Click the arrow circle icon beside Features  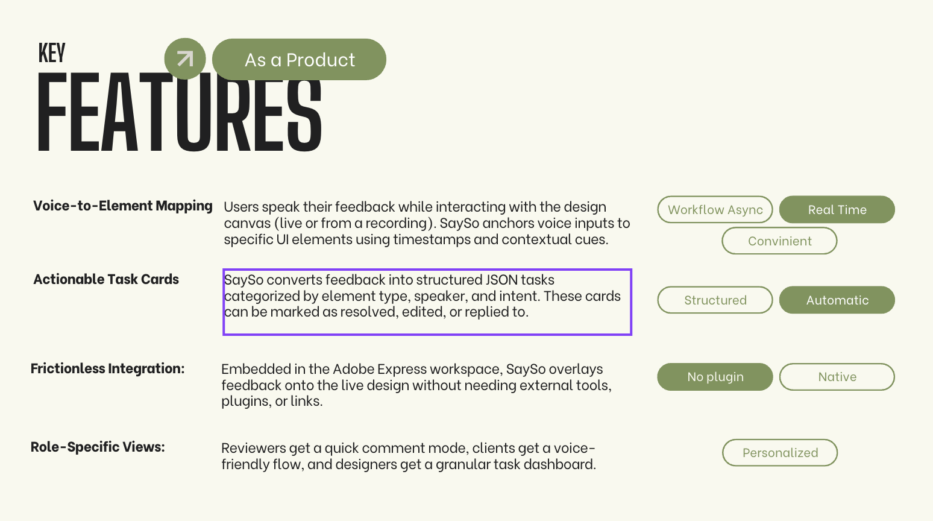point(185,58)
